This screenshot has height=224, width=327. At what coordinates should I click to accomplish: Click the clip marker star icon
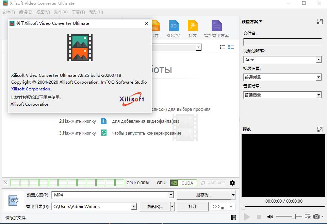308,217
